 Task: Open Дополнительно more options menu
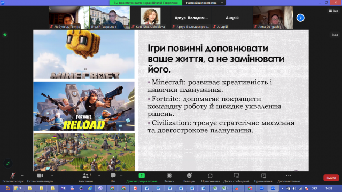pos(289,178)
